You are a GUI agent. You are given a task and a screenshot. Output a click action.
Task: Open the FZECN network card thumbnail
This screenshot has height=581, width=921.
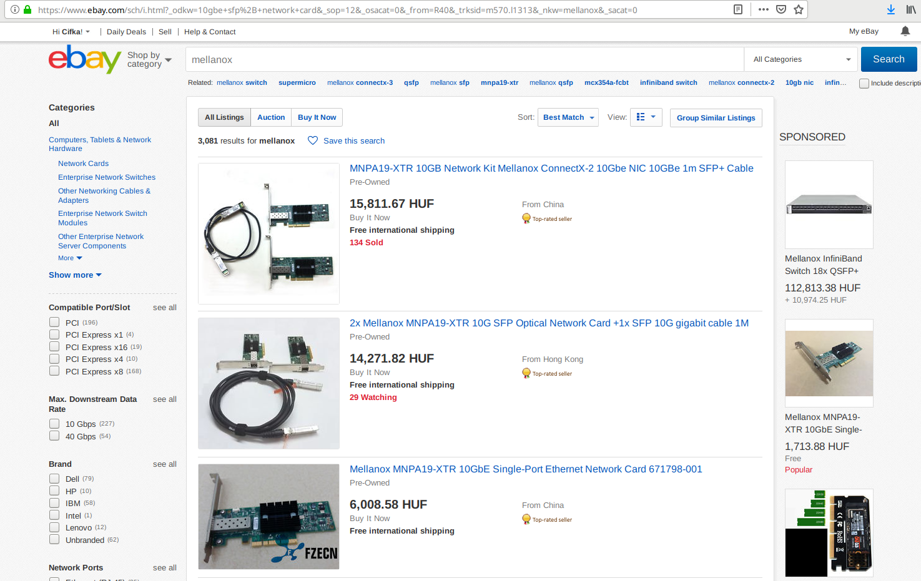[268, 517]
